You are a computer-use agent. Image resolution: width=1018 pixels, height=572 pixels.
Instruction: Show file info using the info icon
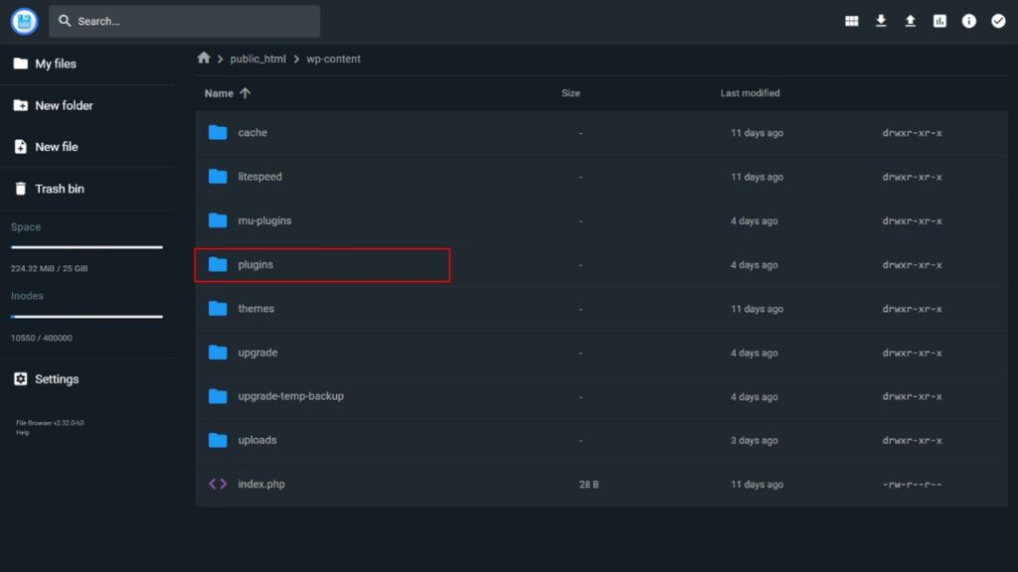969,20
